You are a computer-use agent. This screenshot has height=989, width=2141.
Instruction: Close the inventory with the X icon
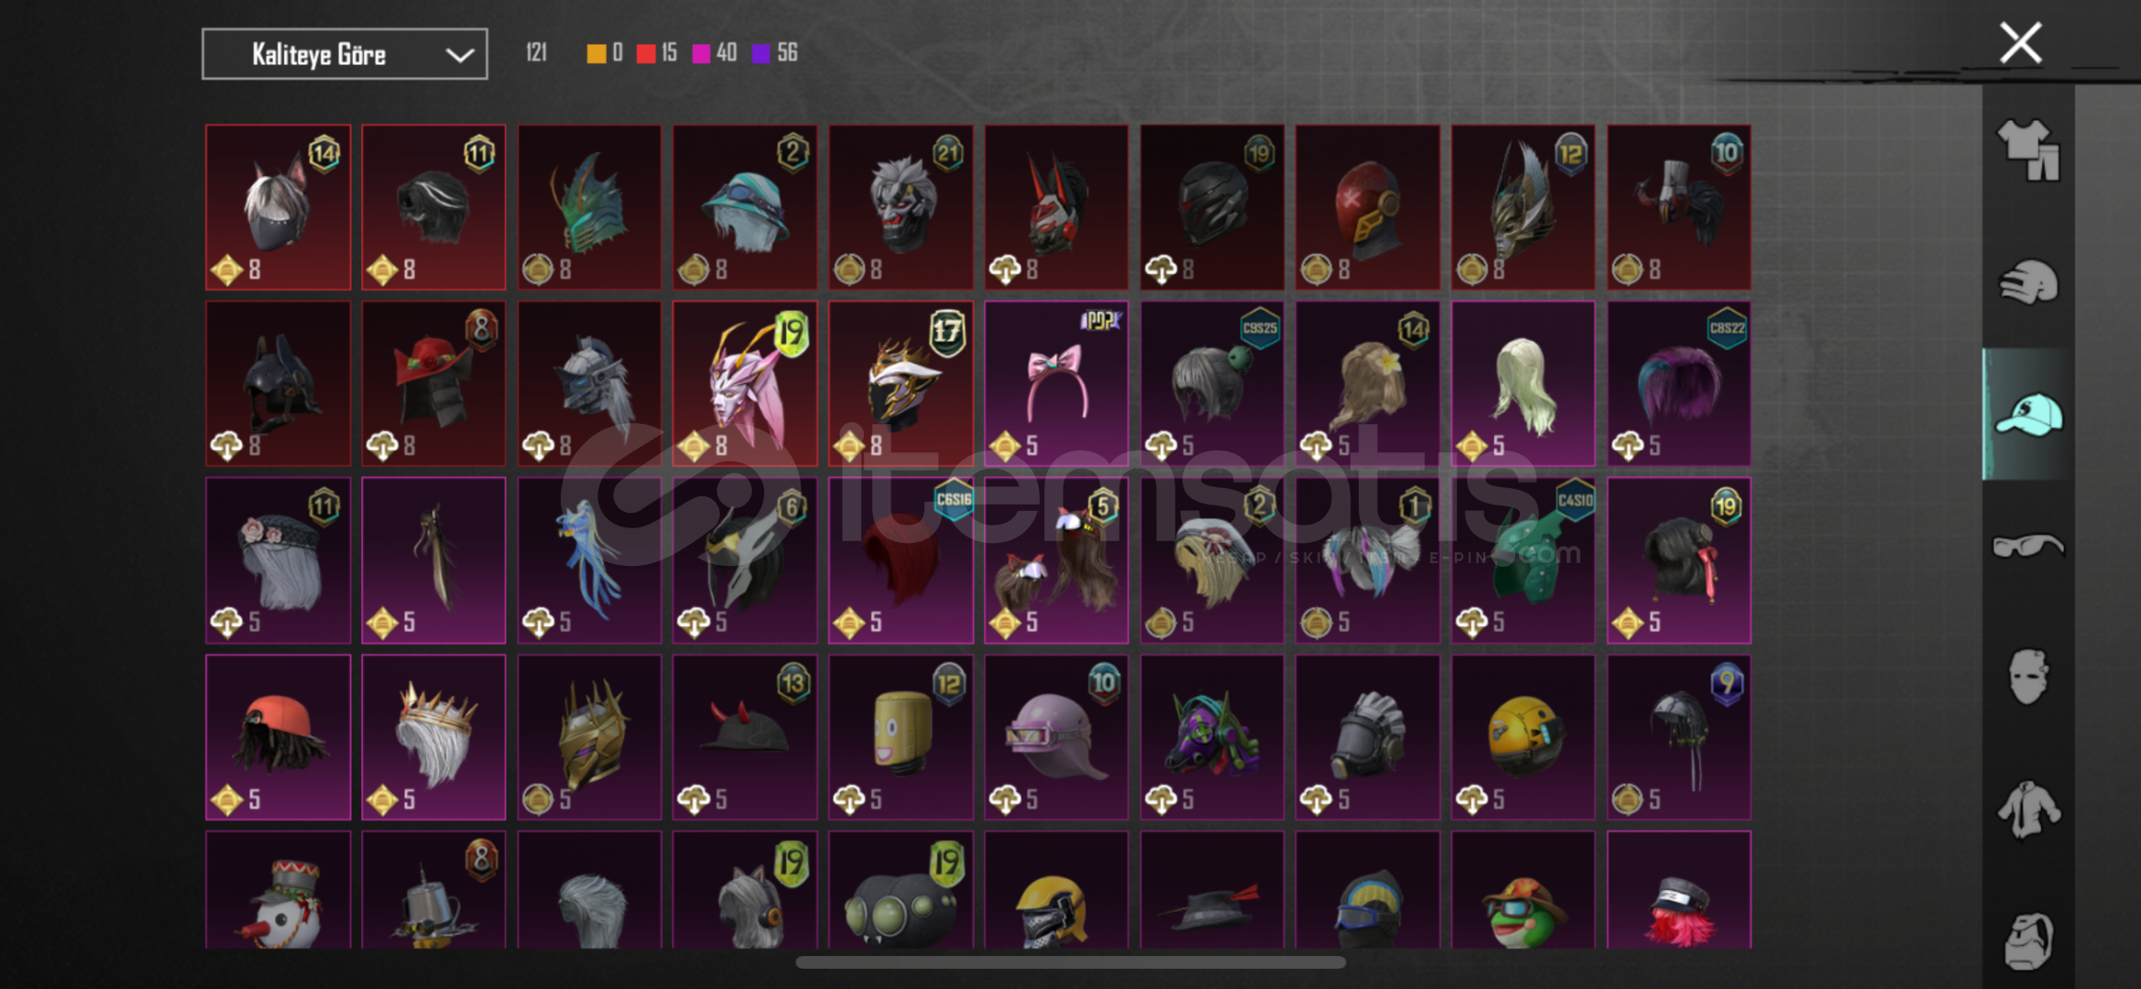[x=2020, y=43]
